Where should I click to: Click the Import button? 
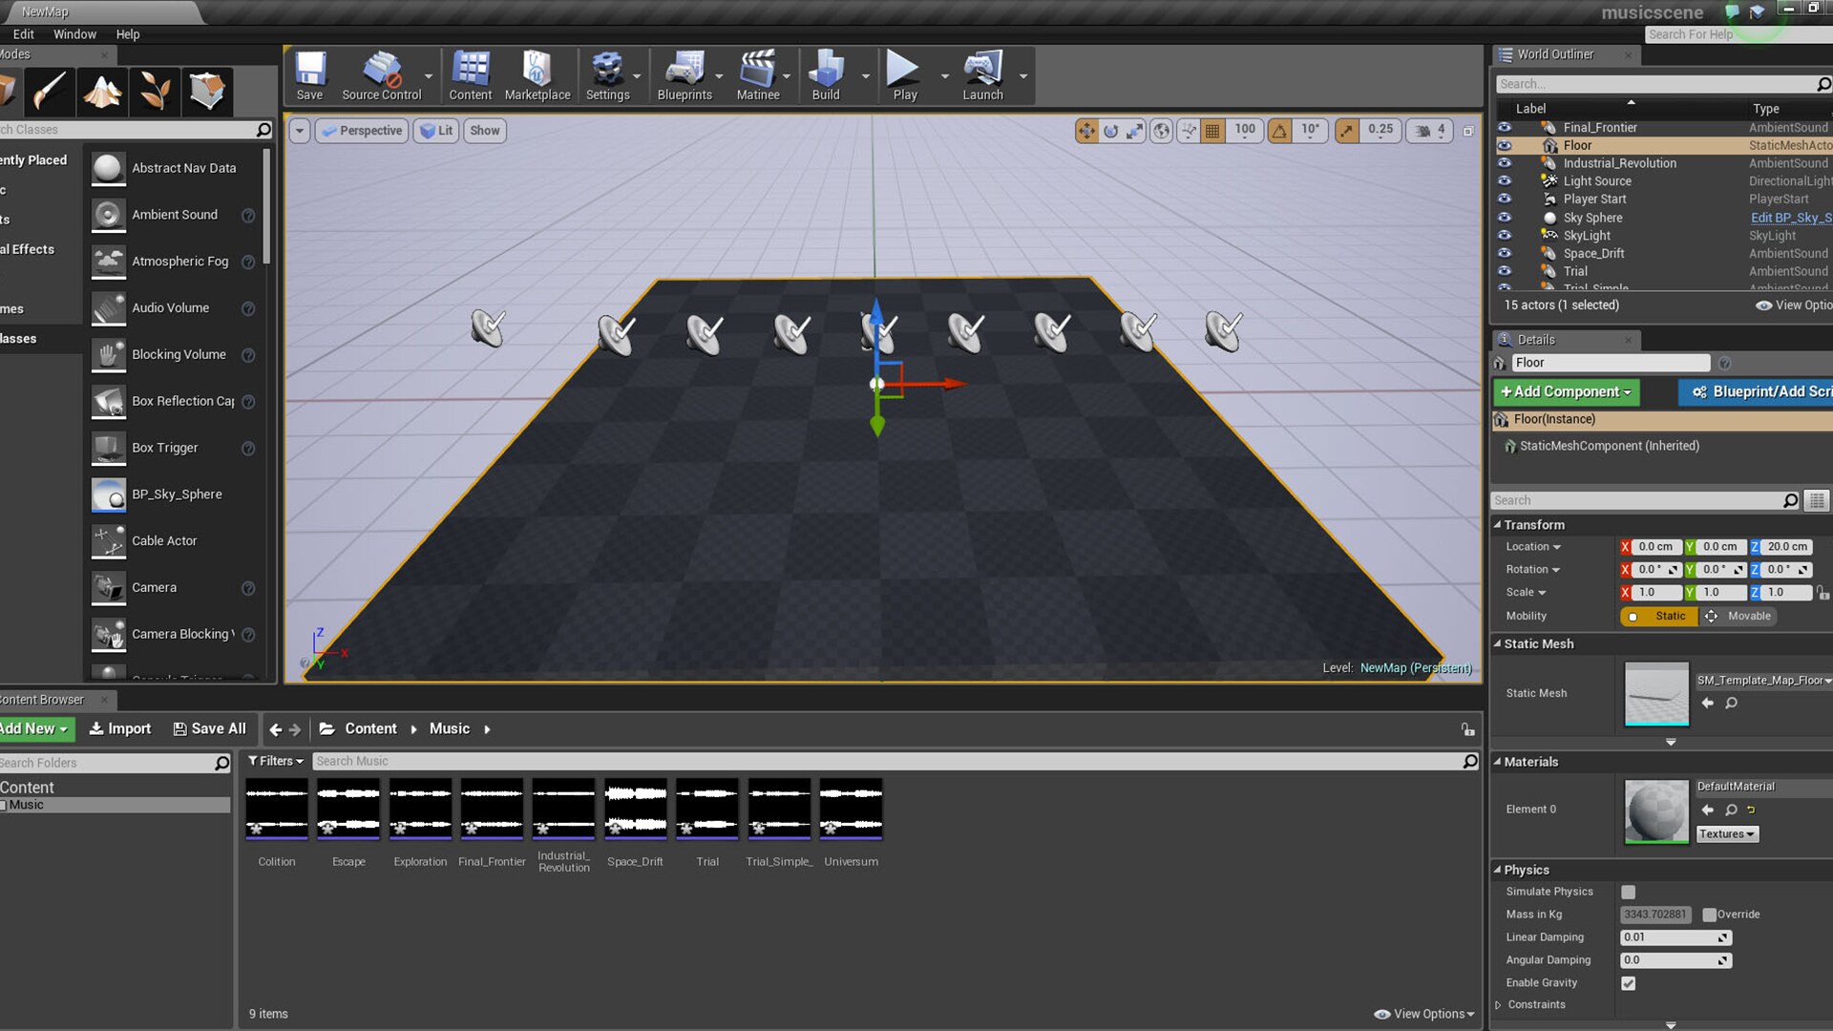120,729
